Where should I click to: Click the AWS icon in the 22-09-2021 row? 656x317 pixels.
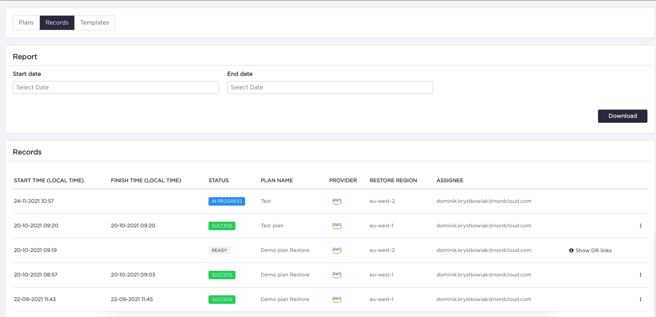tap(337, 299)
